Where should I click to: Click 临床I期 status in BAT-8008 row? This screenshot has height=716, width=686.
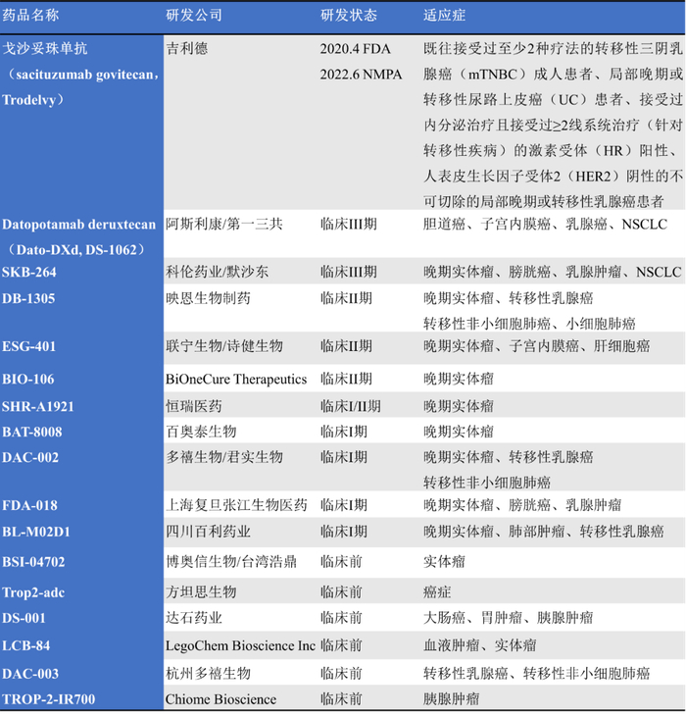click(x=344, y=432)
